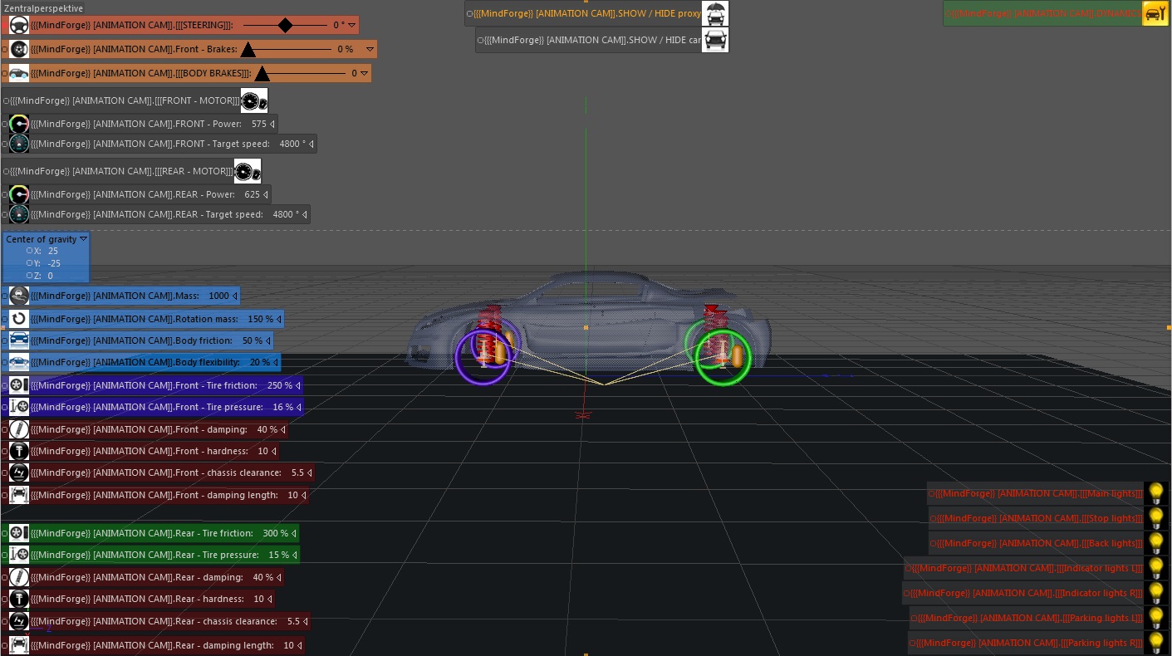The image size is (1172, 656).
Task: Click the rotation icon on Rotation mass row
Action: [19, 318]
